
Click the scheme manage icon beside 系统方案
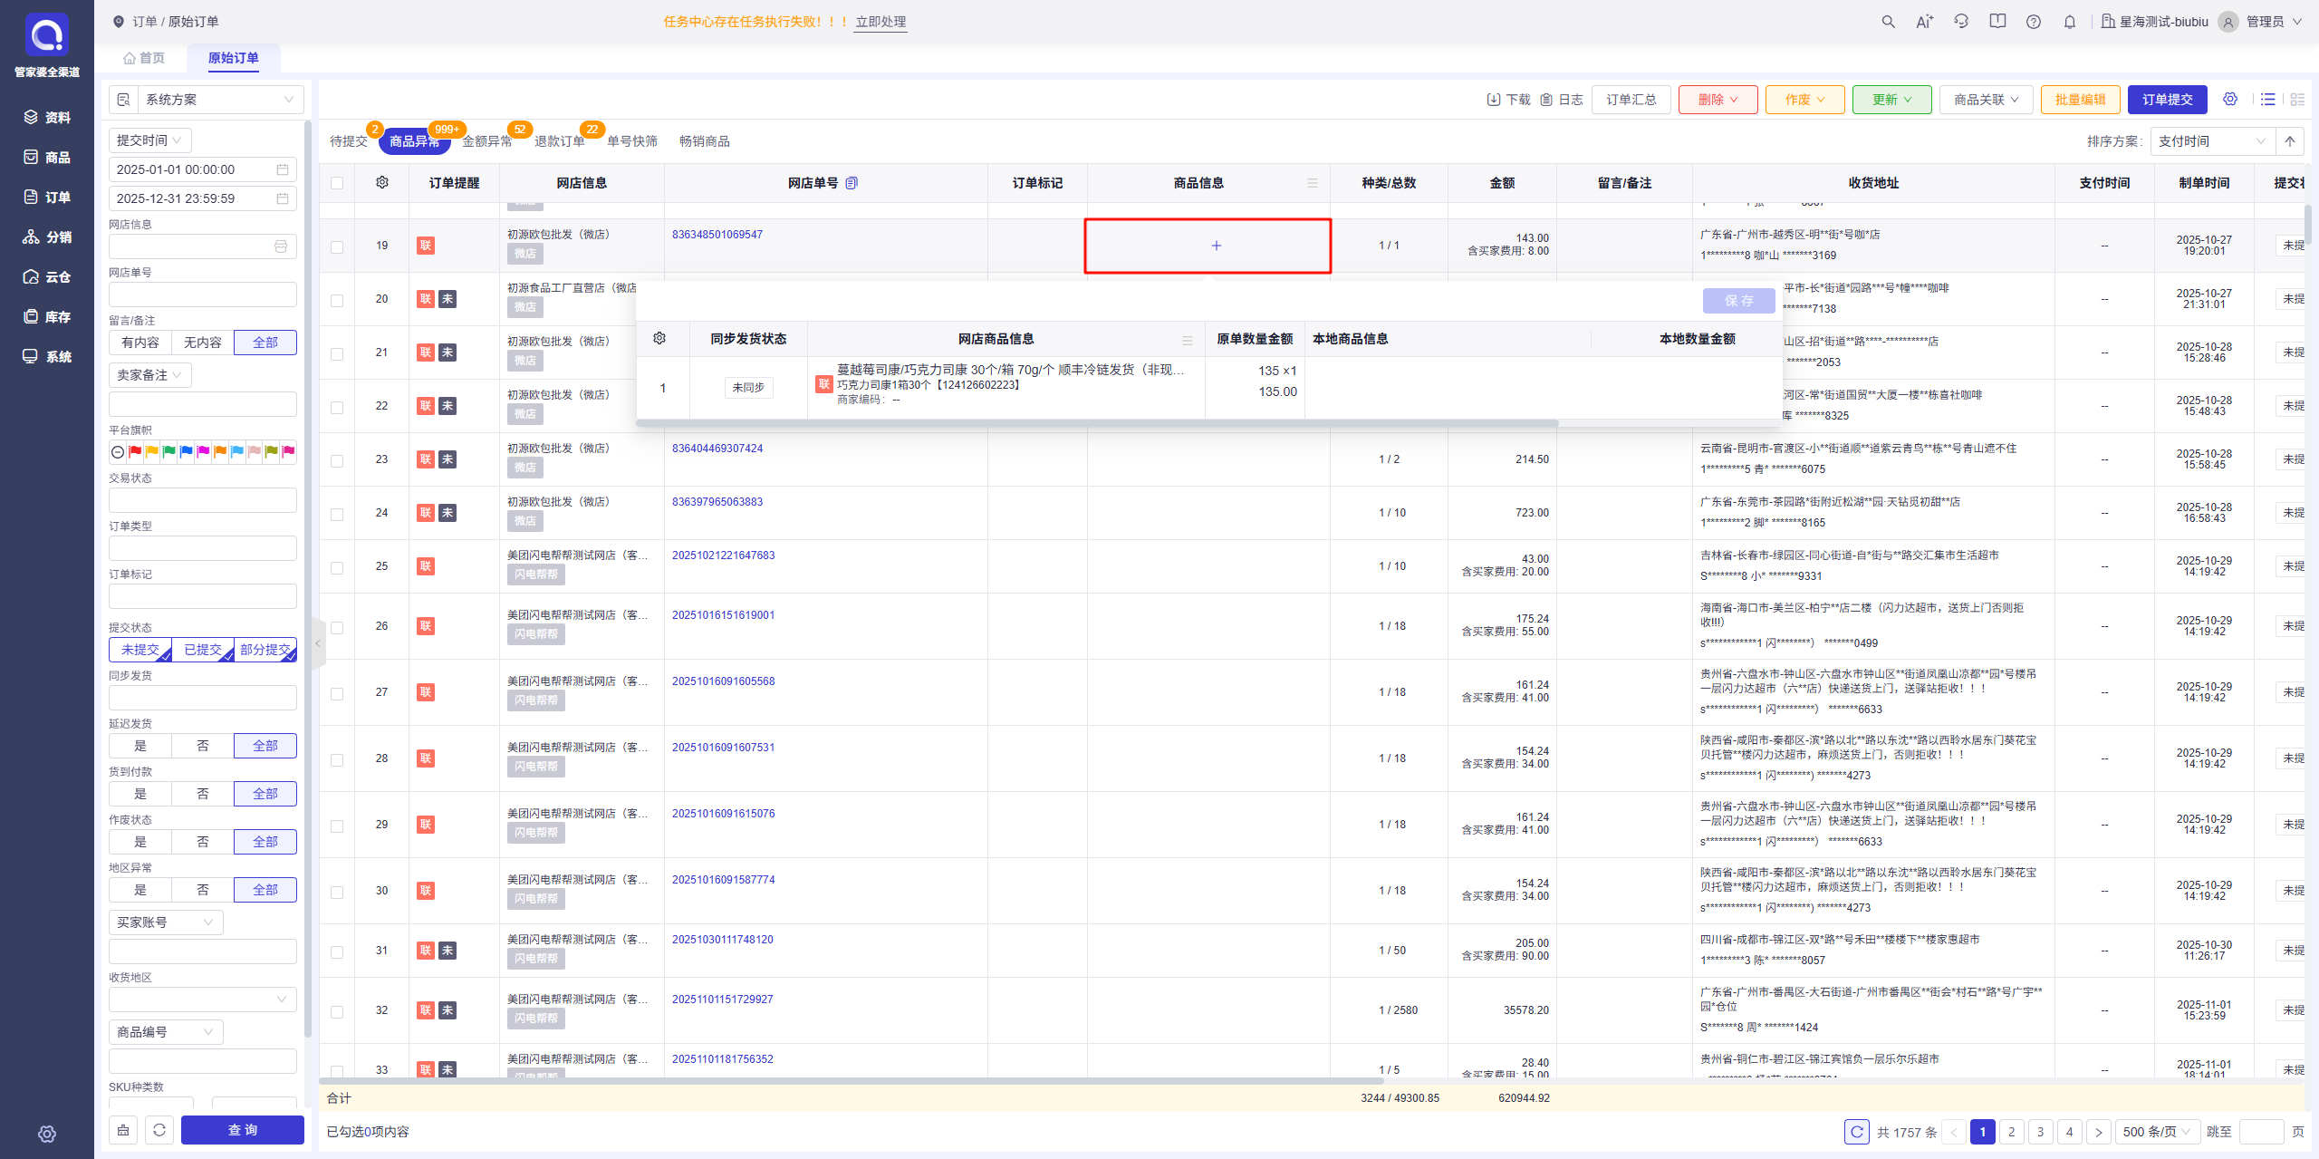[123, 100]
